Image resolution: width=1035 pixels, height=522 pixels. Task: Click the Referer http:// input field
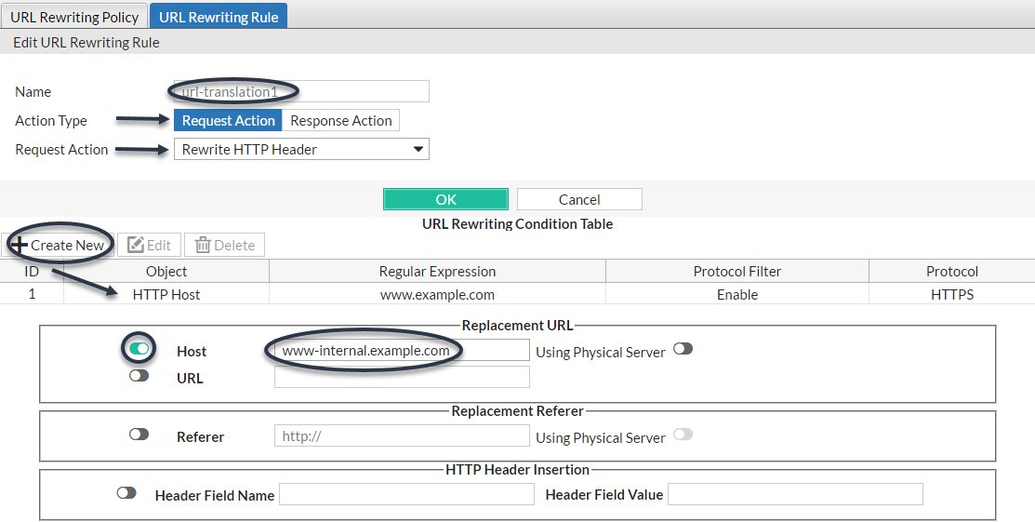(x=402, y=436)
